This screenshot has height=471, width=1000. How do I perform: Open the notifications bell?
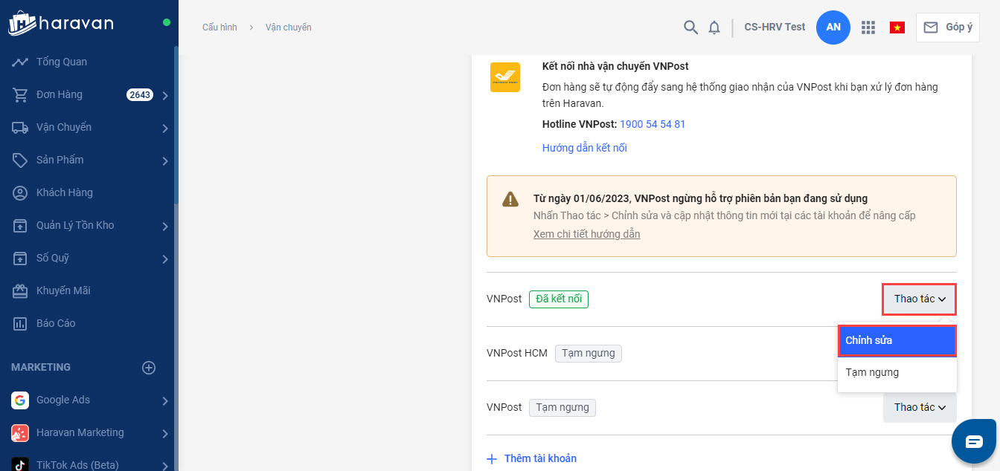(x=714, y=27)
